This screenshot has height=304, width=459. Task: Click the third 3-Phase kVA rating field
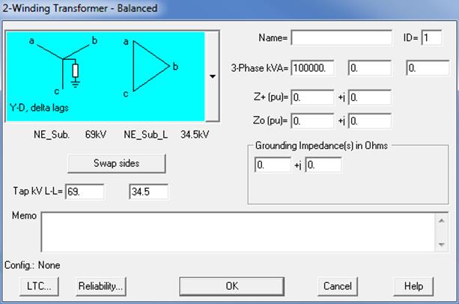(x=428, y=68)
